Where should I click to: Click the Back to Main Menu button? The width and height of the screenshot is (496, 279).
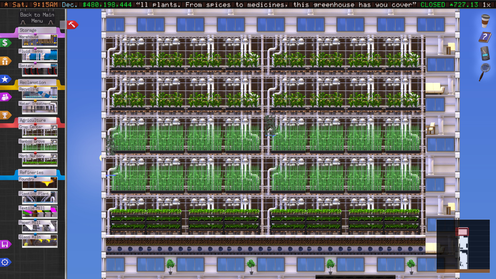click(x=37, y=17)
